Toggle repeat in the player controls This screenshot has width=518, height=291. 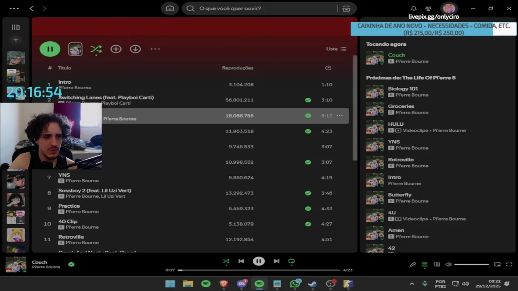pos(291,261)
